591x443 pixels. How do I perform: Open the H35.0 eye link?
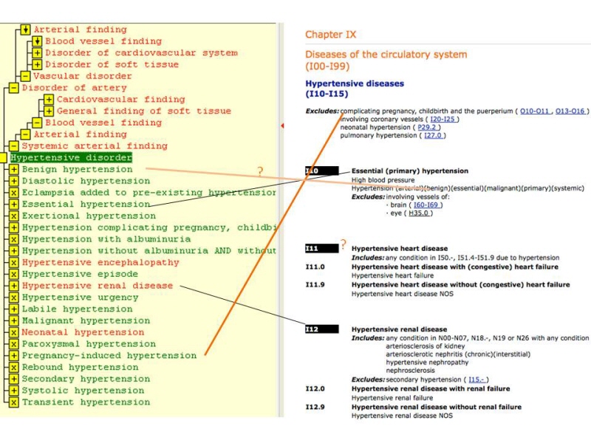pos(418,213)
